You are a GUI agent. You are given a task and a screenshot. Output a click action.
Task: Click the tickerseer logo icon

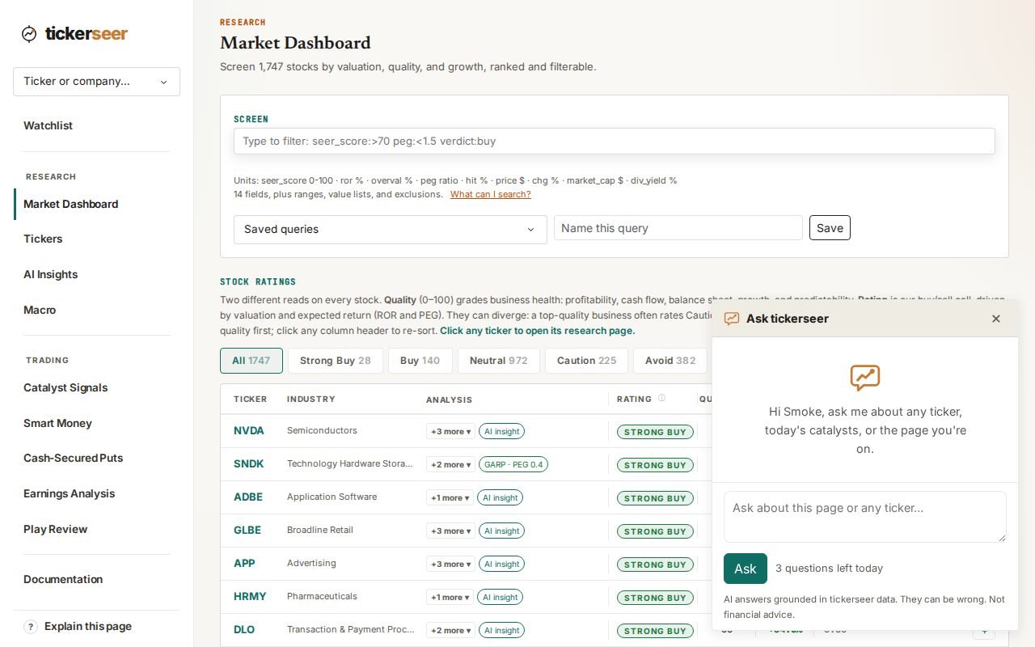coord(29,34)
